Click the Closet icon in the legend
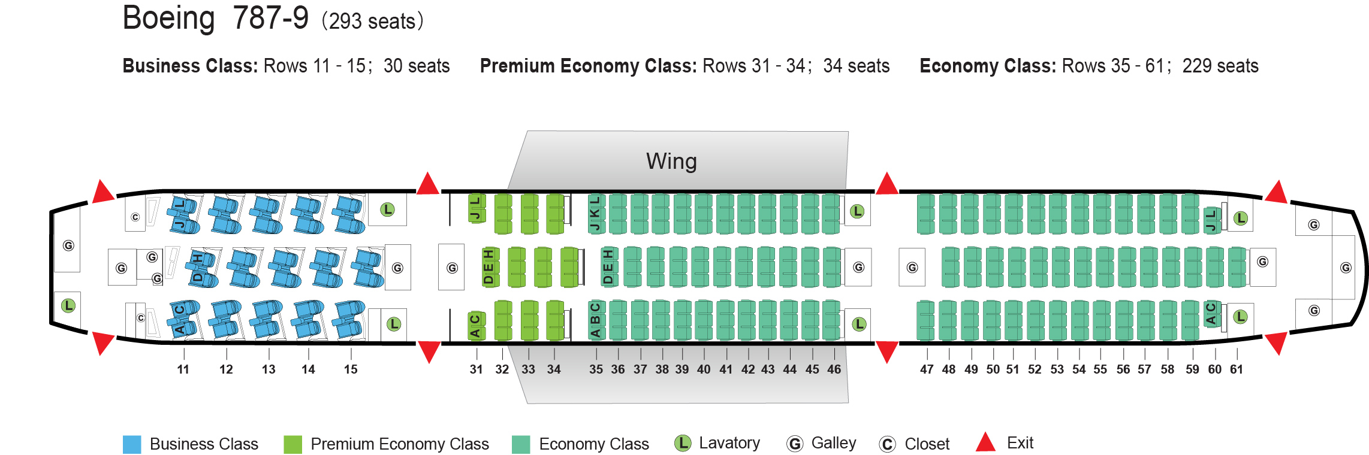 887,444
